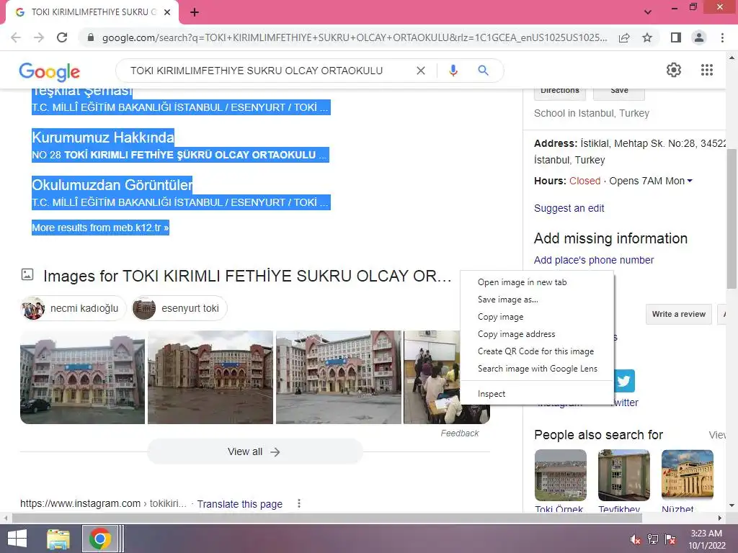
Task: Choose Search image with Google Lens
Action: point(537,369)
